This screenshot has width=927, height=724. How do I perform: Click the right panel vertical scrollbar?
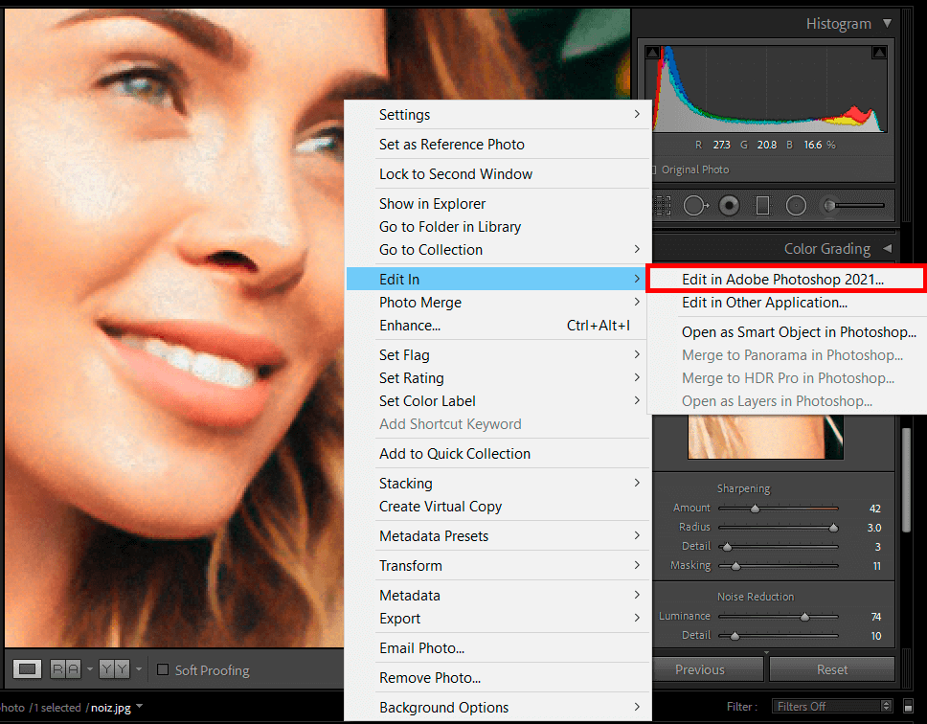tap(906, 480)
